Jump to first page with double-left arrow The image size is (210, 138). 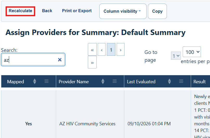pyautogui.click(x=92, y=49)
